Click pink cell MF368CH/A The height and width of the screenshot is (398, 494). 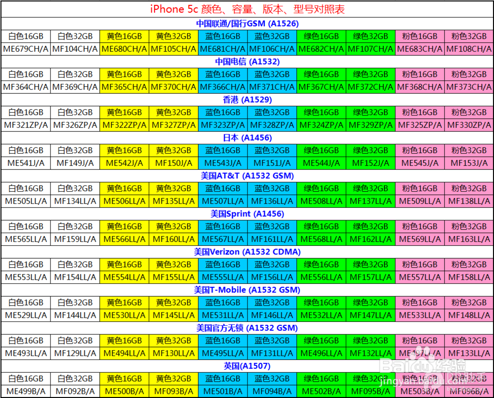419,87
